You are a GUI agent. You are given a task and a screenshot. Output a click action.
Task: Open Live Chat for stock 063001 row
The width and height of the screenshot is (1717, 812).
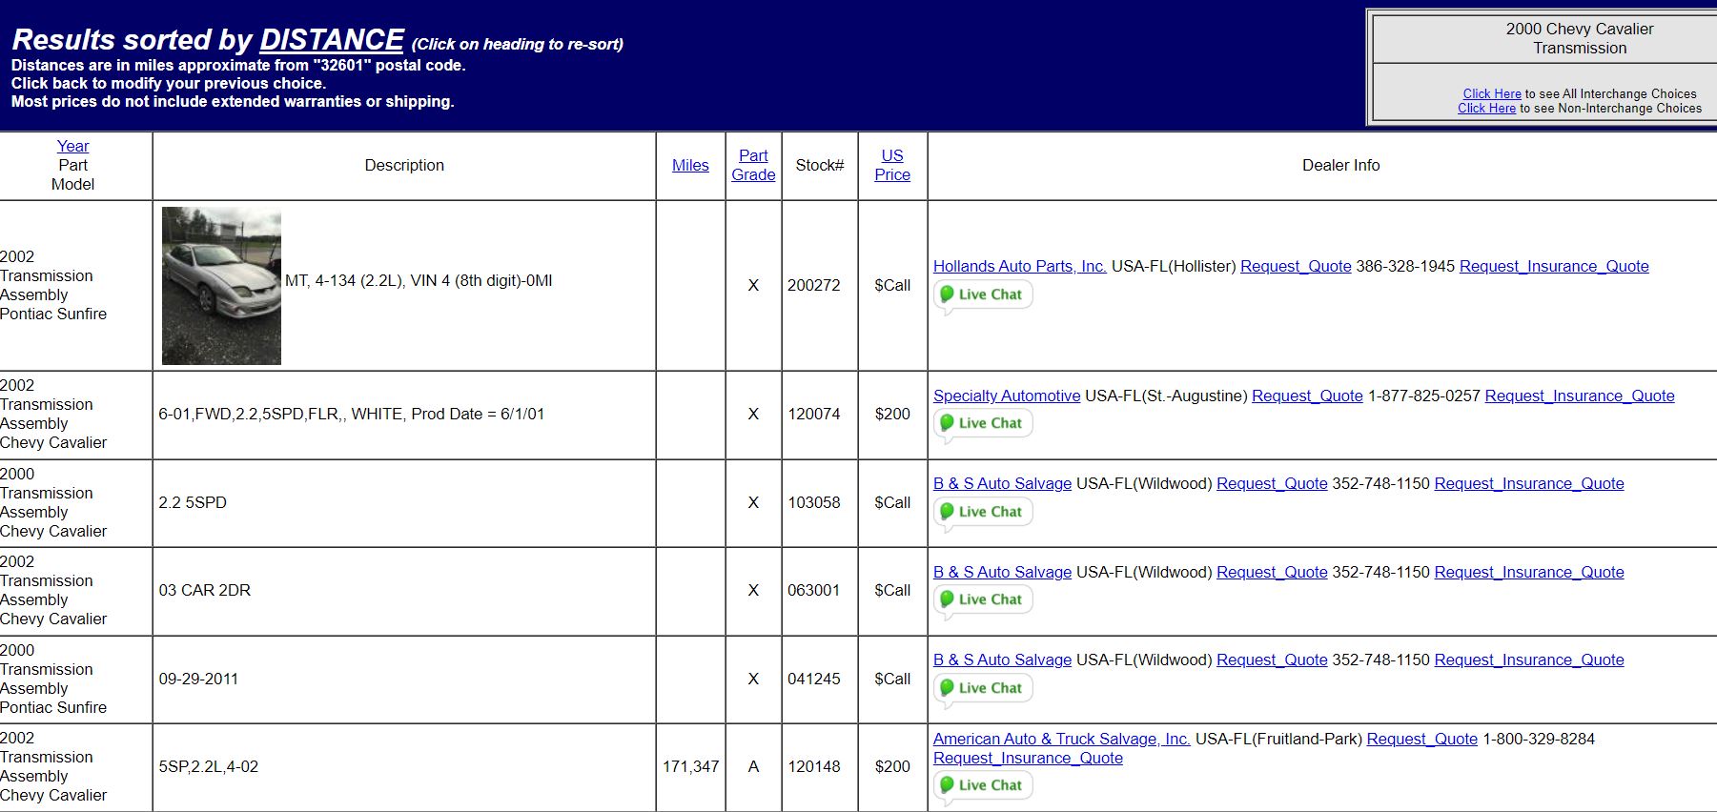point(983,600)
